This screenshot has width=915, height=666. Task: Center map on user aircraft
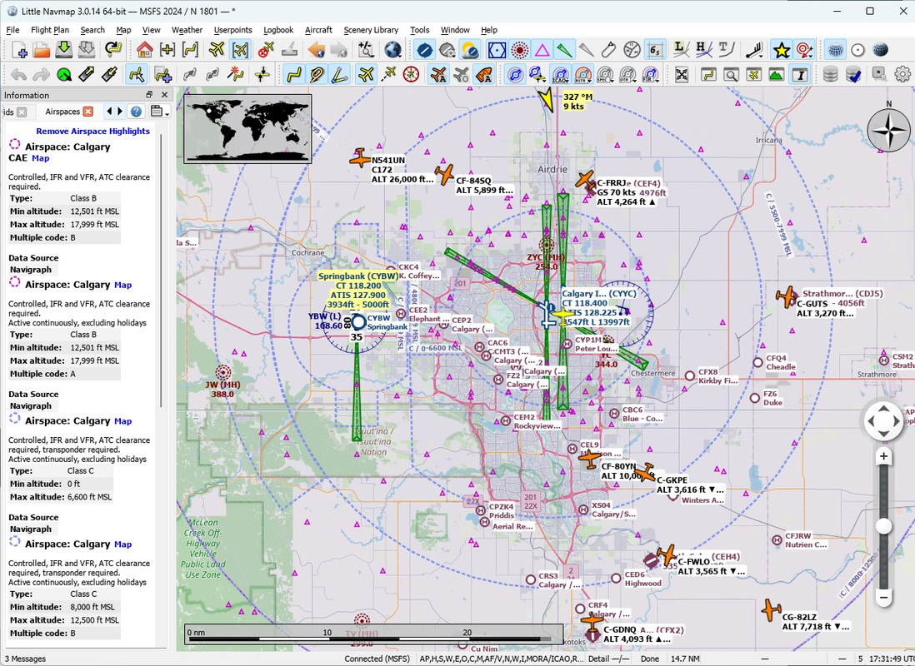coord(217,50)
